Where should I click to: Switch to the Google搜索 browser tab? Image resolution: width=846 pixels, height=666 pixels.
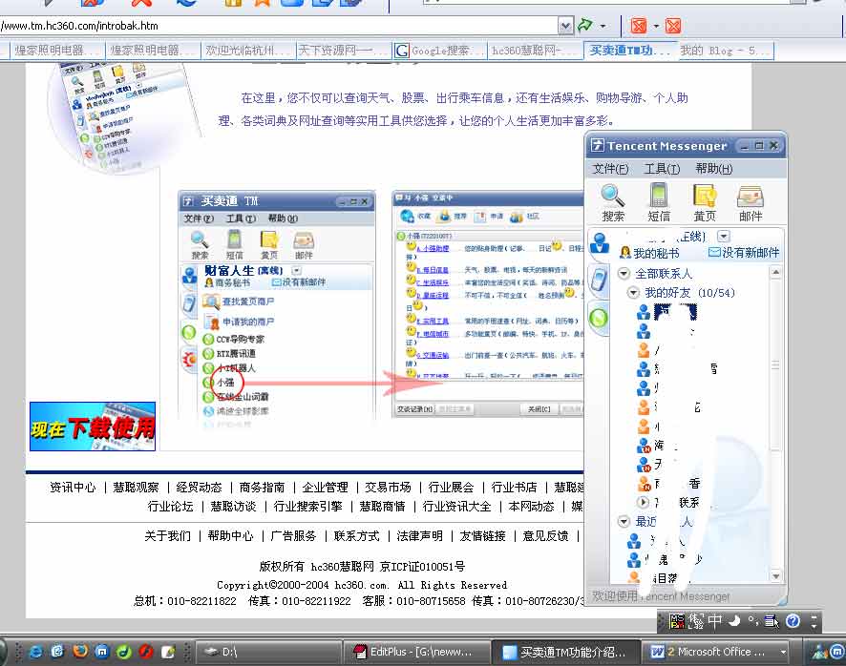point(439,51)
